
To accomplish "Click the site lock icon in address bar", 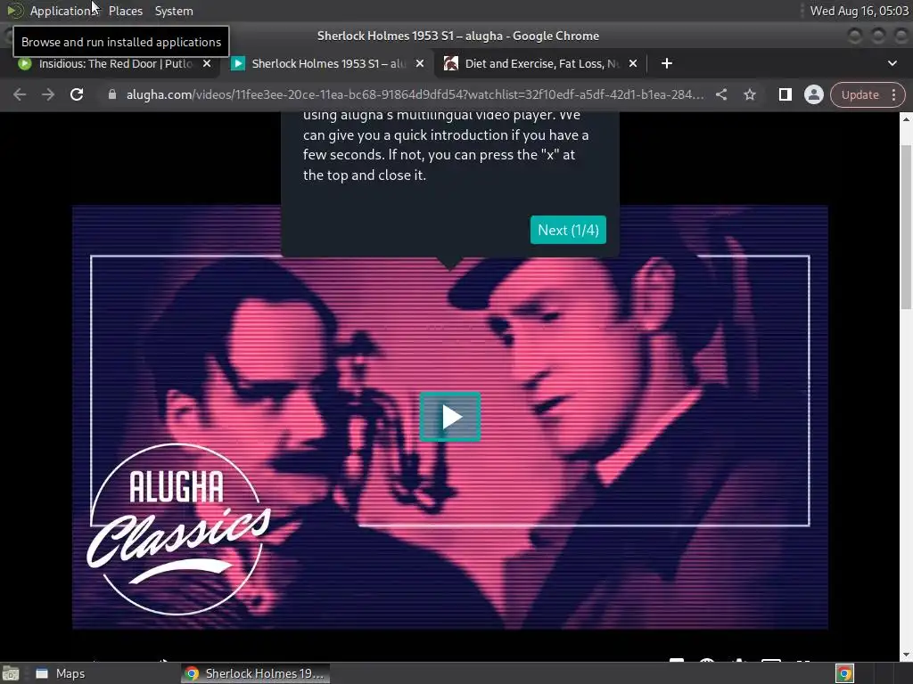I will (112, 94).
